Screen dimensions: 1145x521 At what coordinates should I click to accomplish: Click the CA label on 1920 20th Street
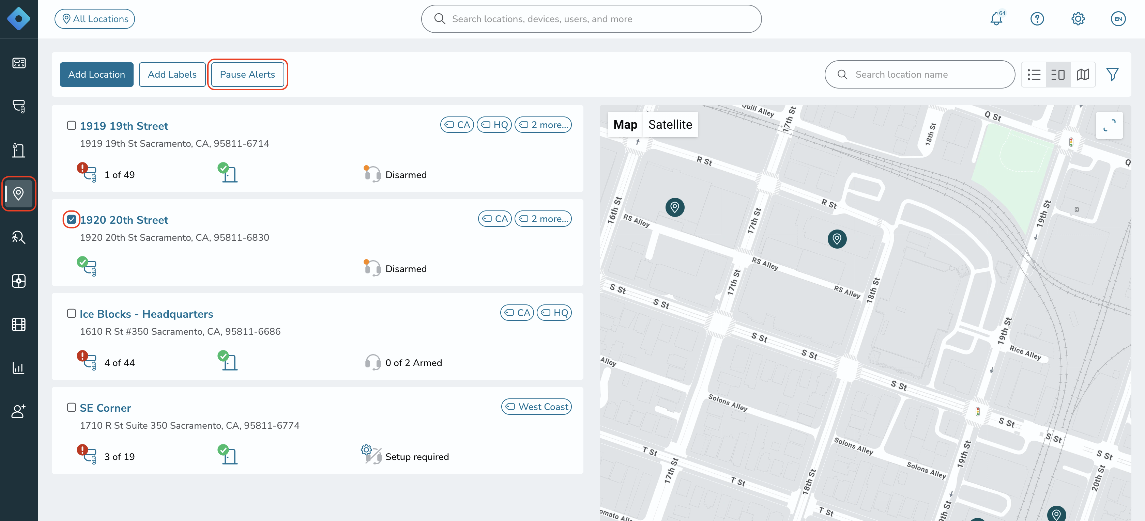[x=495, y=219]
